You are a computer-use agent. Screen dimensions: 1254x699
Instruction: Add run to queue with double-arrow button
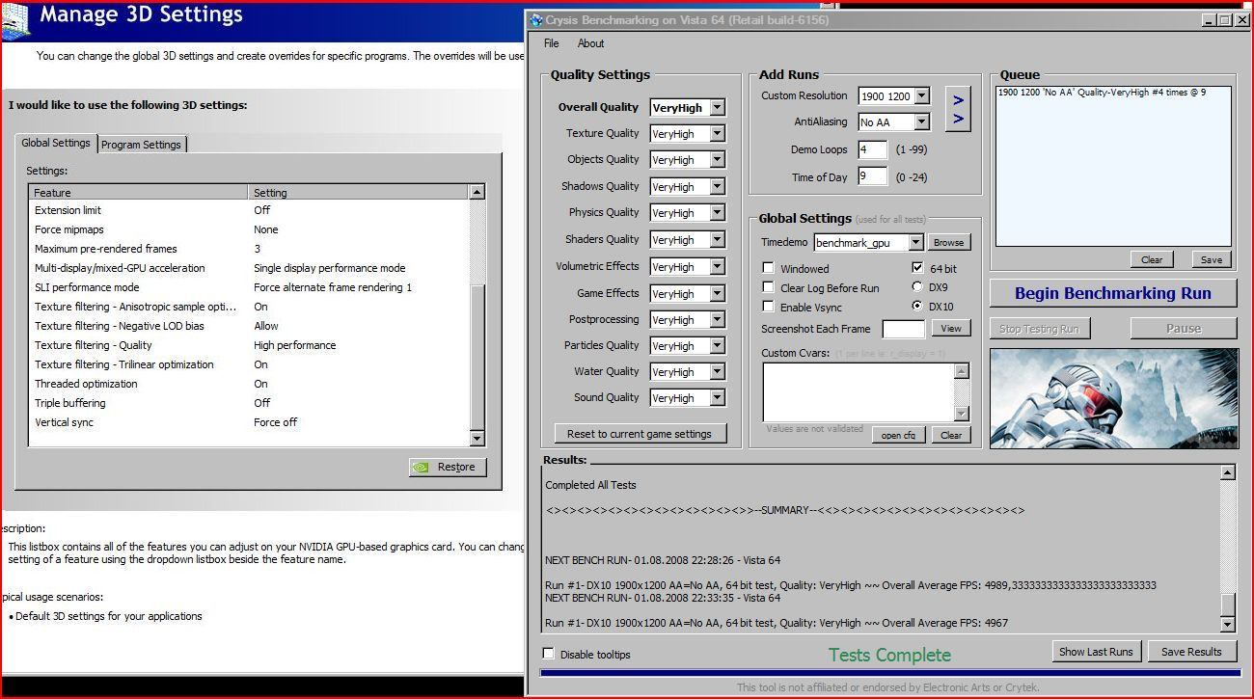pos(958,109)
